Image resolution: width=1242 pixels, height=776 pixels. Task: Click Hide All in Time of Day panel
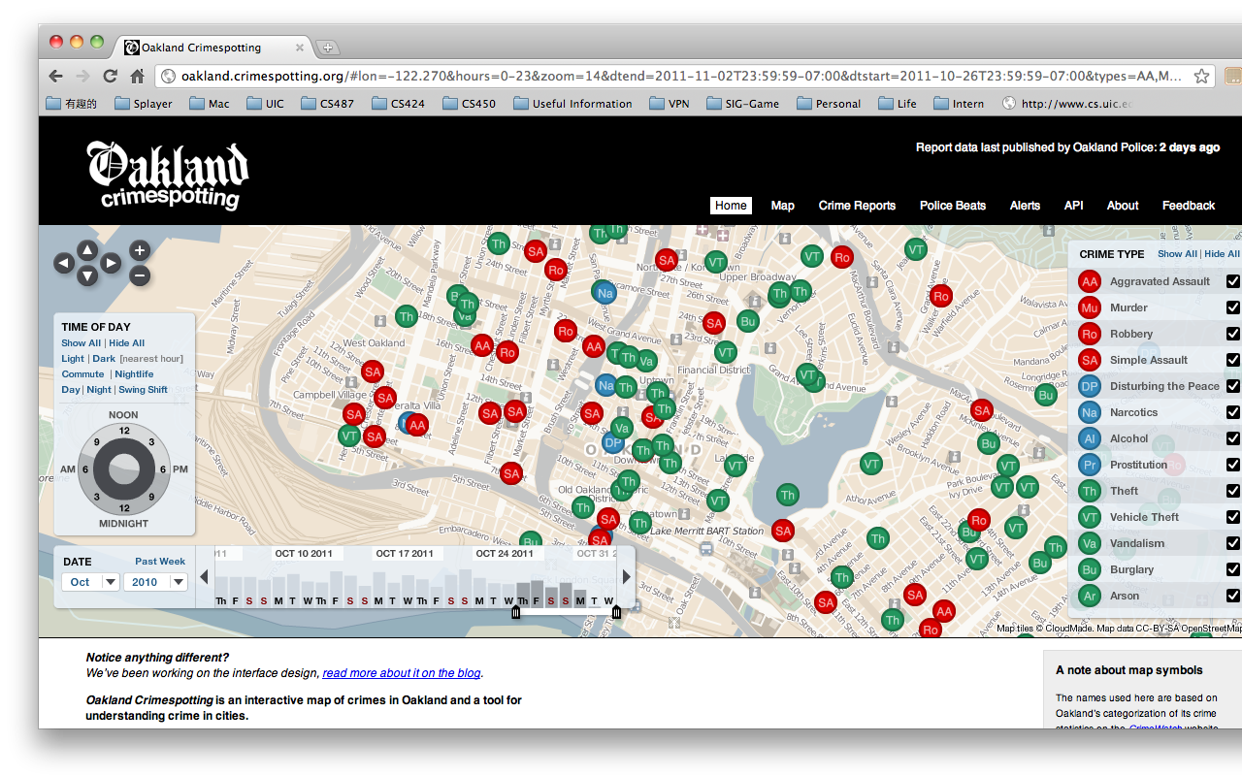127,343
